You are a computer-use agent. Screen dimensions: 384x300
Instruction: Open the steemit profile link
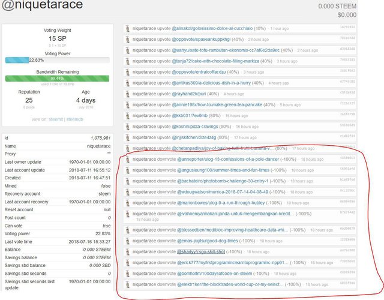[x=56, y=119]
